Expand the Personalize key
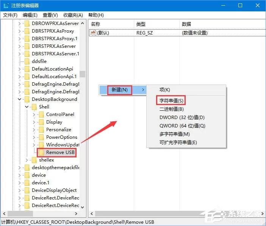The width and height of the screenshot is (266, 226). pyautogui.click(x=34, y=130)
